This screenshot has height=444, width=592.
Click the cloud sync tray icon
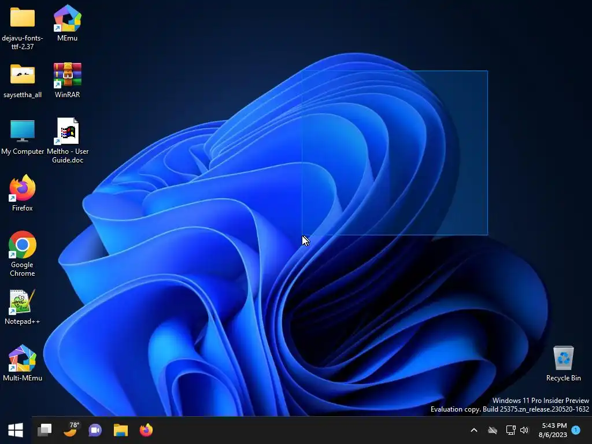point(493,430)
